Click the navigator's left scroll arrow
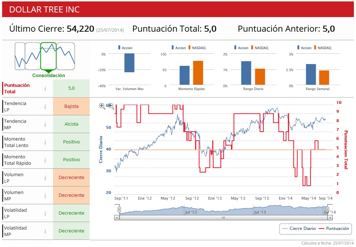This screenshot has height=247, width=356. click(117, 218)
